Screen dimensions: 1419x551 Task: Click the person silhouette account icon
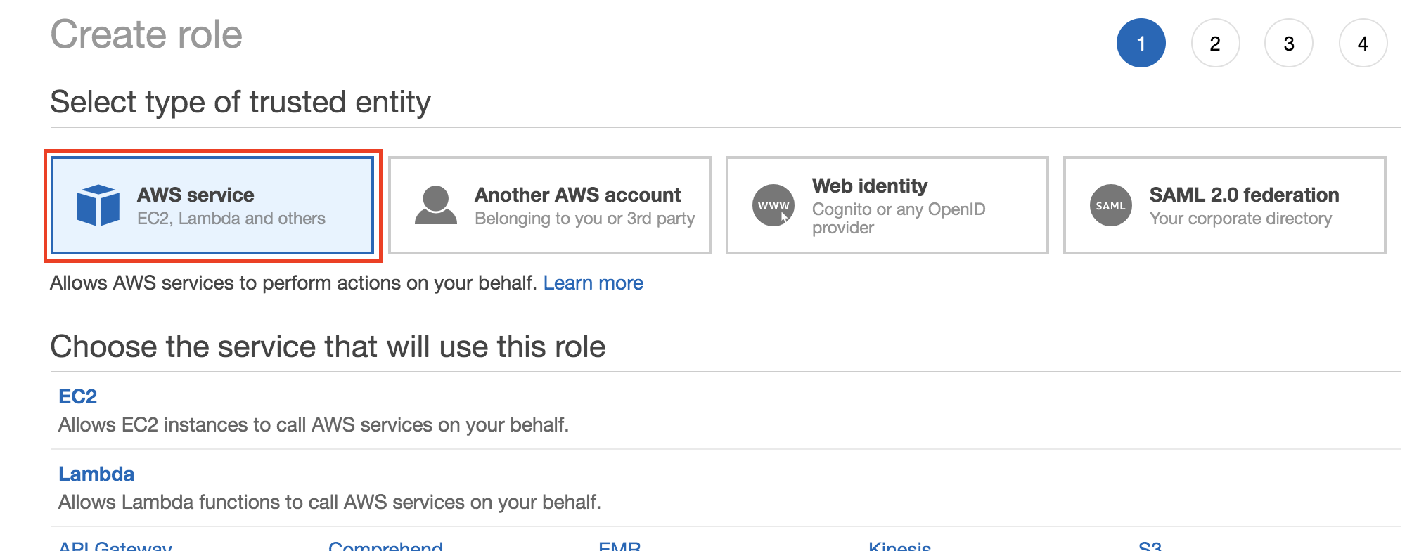436,205
